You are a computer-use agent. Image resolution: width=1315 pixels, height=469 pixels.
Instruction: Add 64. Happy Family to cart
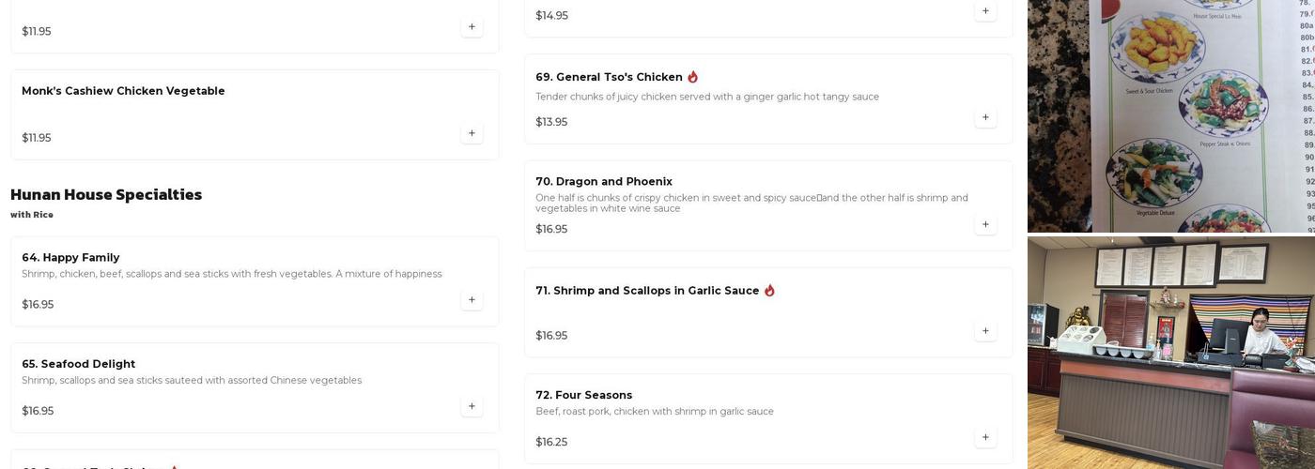472,300
